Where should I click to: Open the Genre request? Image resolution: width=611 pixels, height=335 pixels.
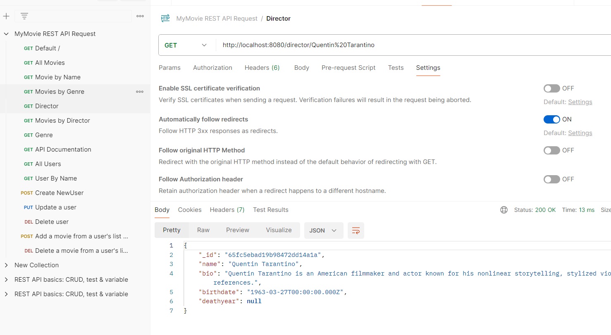tap(44, 135)
